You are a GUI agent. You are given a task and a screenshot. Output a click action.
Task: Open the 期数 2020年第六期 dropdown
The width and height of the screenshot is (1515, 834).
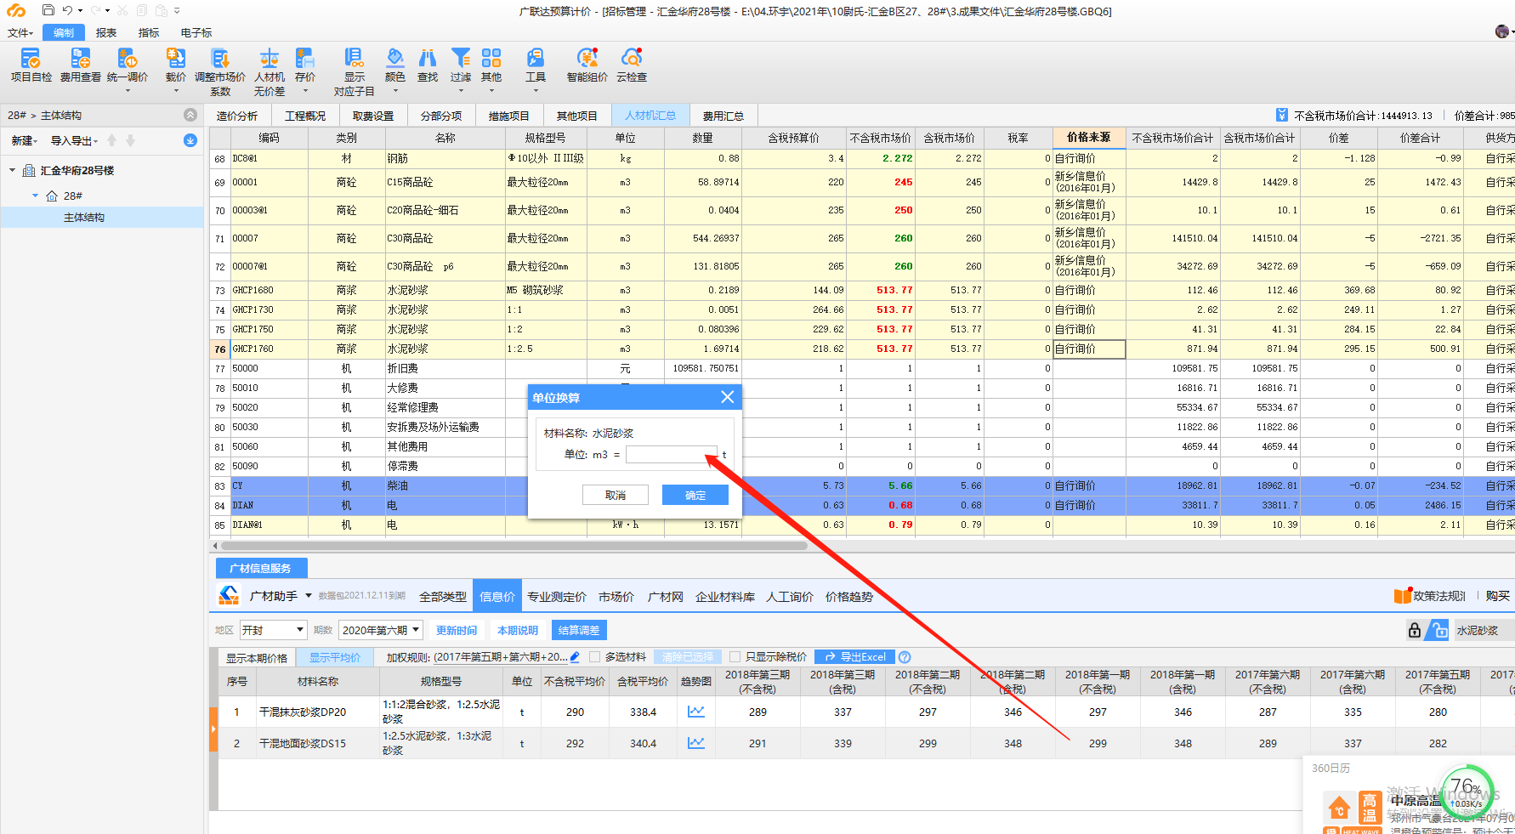[381, 630]
